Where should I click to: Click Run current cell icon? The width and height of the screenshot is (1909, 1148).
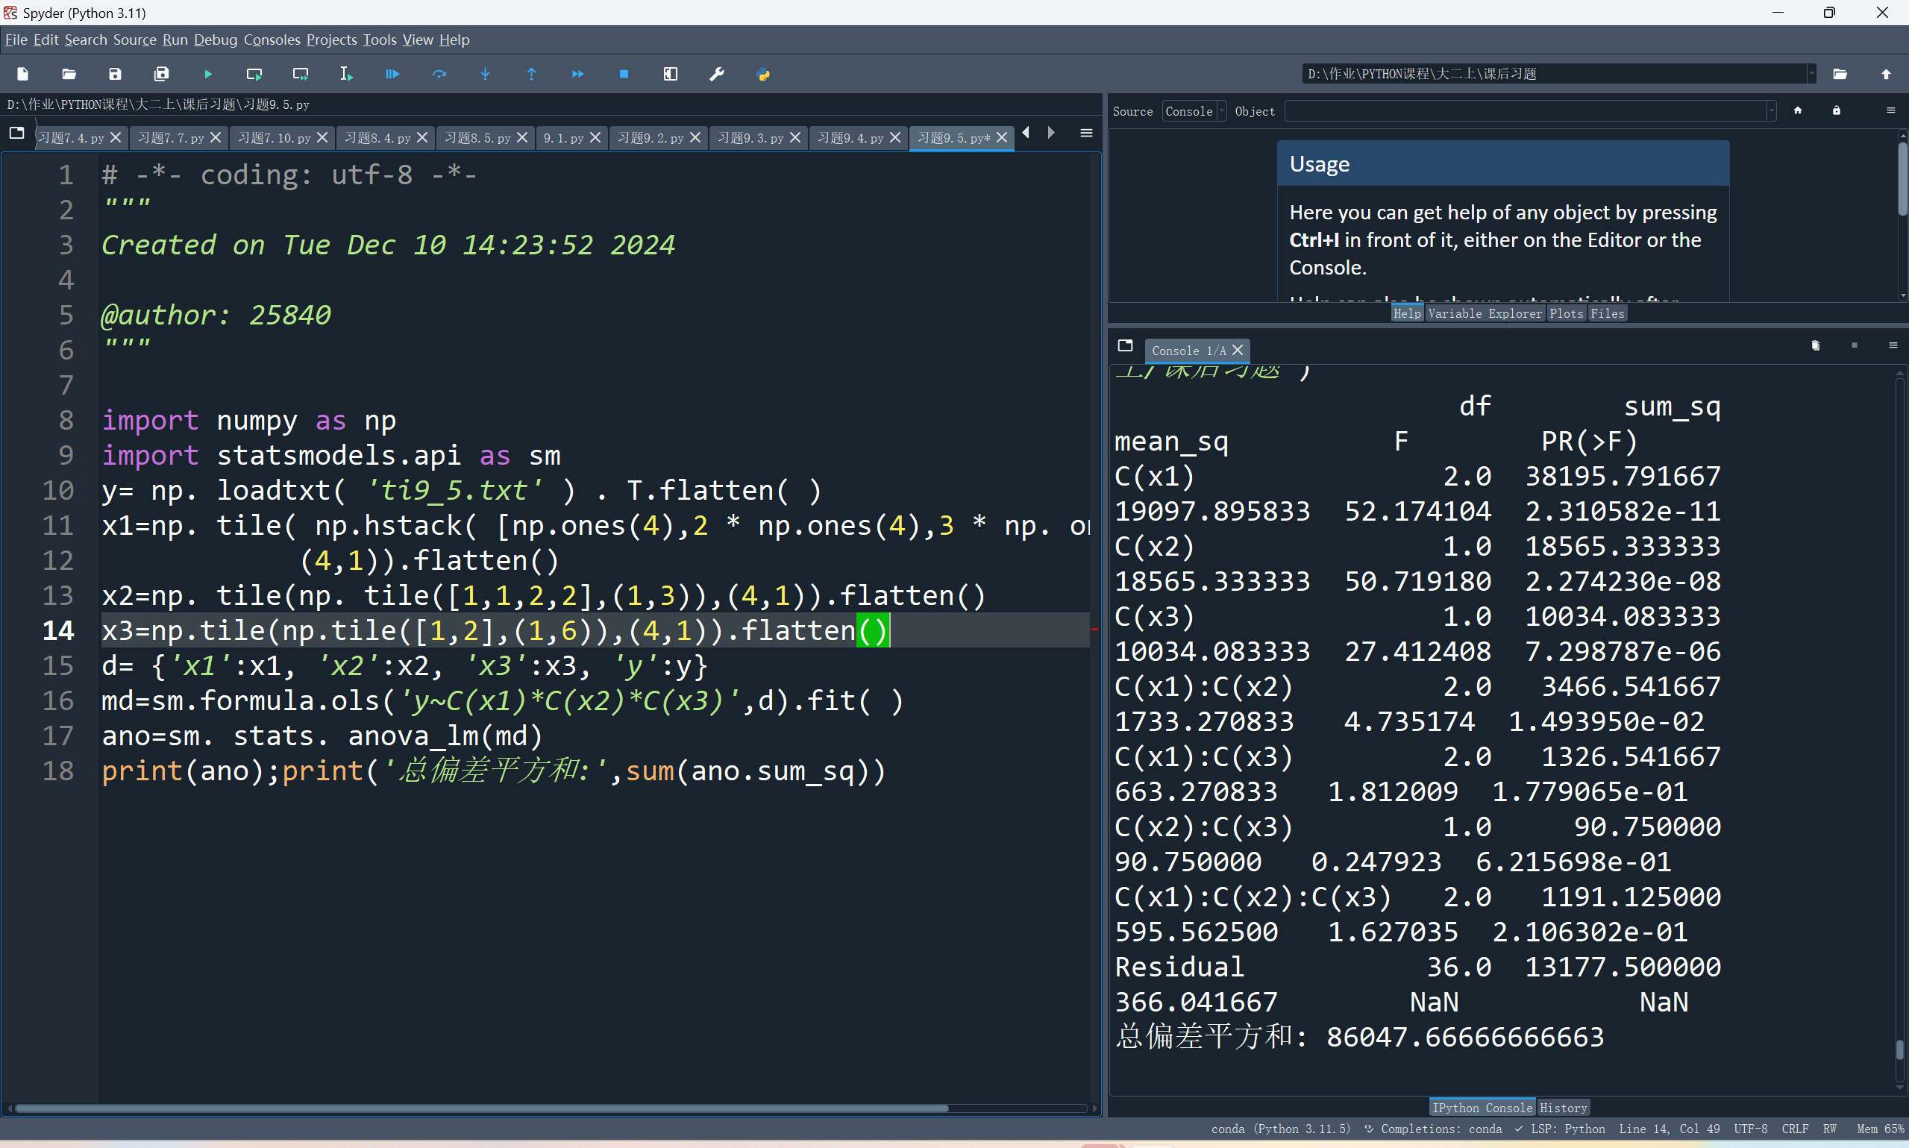[x=254, y=75]
